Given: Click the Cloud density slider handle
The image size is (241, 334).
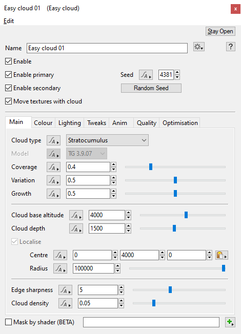Looking at the screenshot, I should 154,303.
